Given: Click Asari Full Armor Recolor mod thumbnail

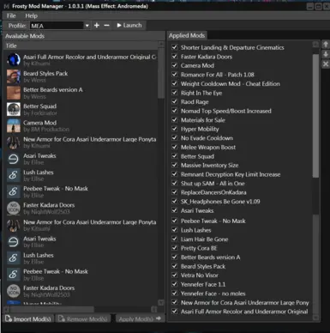Looking at the screenshot, I should coord(14,59).
